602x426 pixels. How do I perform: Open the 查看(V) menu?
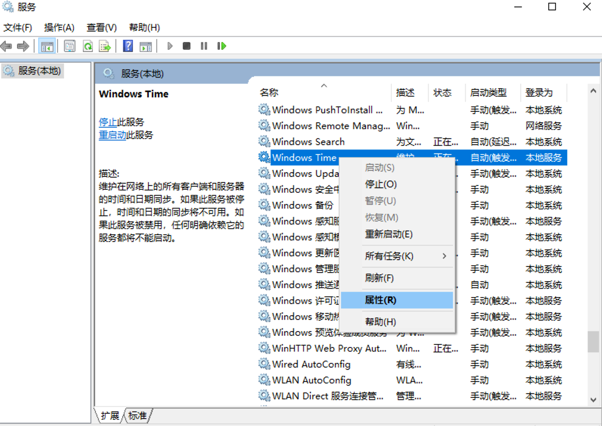(x=101, y=27)
